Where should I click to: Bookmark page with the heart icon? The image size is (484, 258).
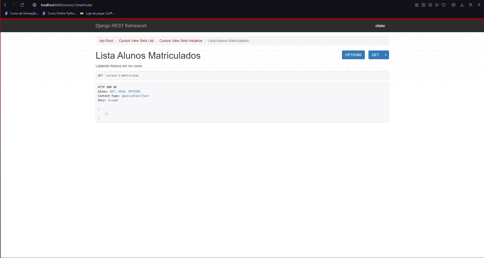coord(444,5)
